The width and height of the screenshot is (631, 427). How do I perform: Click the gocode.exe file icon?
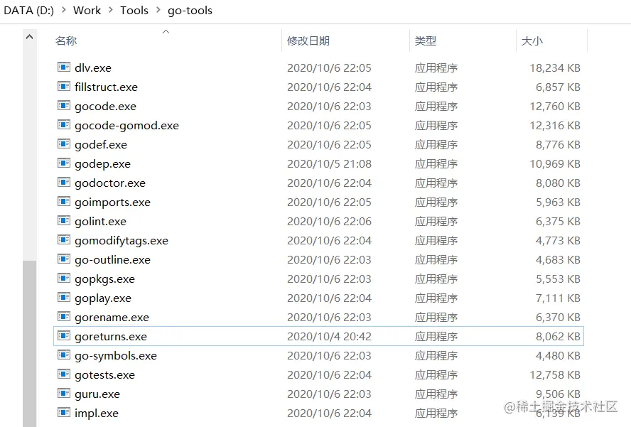coord(63,105)
